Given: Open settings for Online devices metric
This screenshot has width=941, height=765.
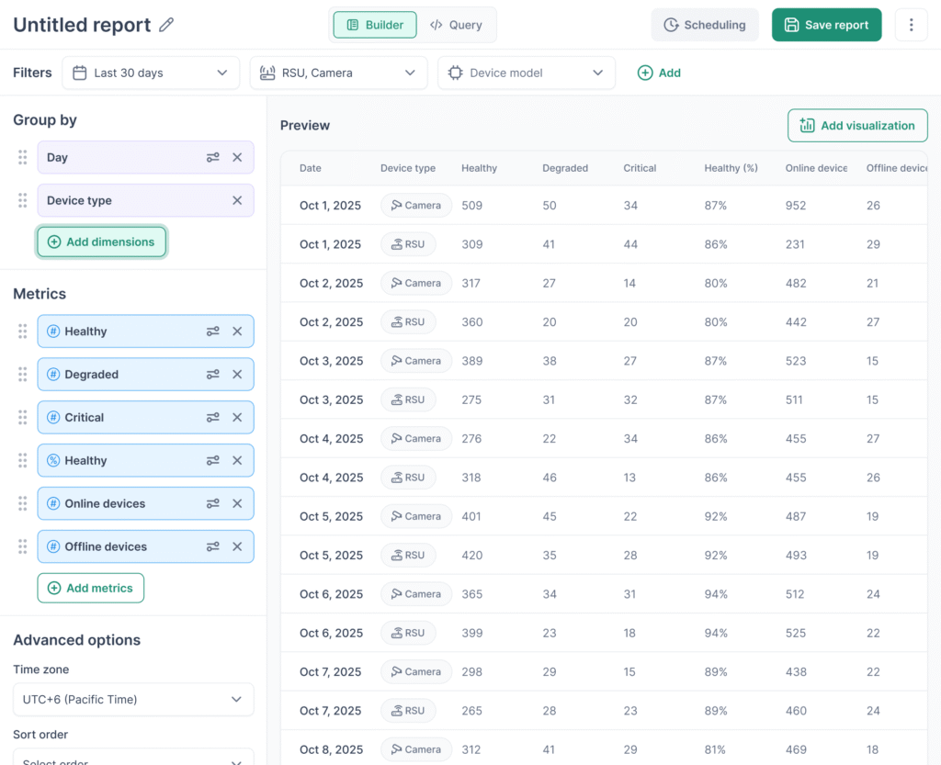Looking at the screenshot, I should pos(213,503).
